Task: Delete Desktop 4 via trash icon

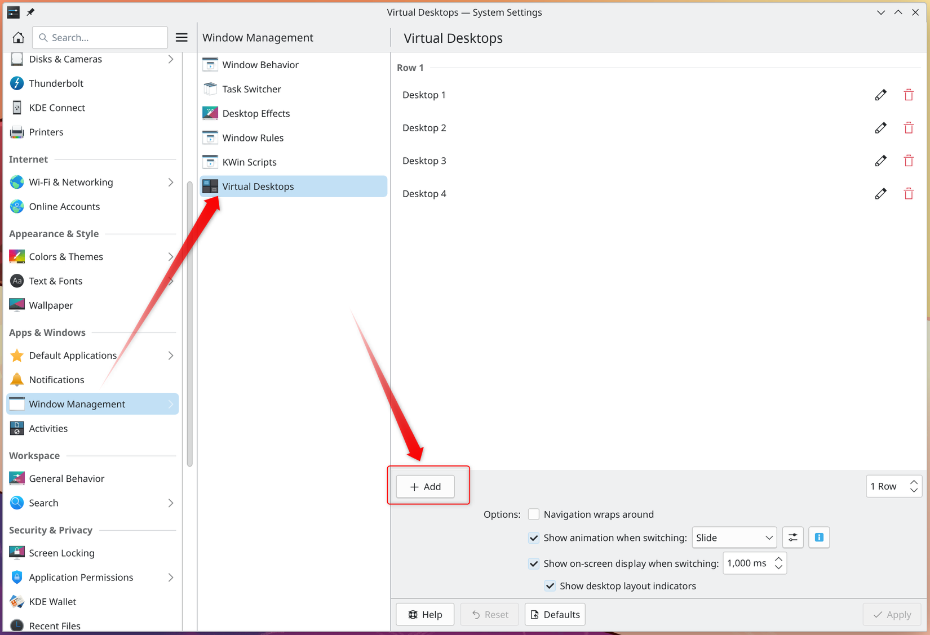Action: (x=909, y=193)
